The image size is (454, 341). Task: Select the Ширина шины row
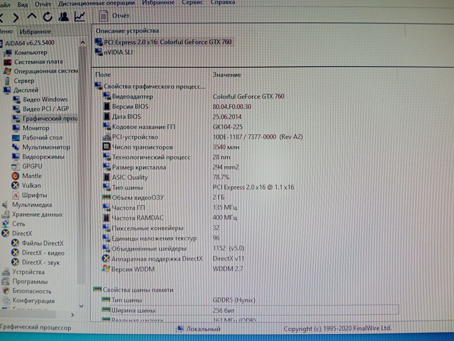250,310
